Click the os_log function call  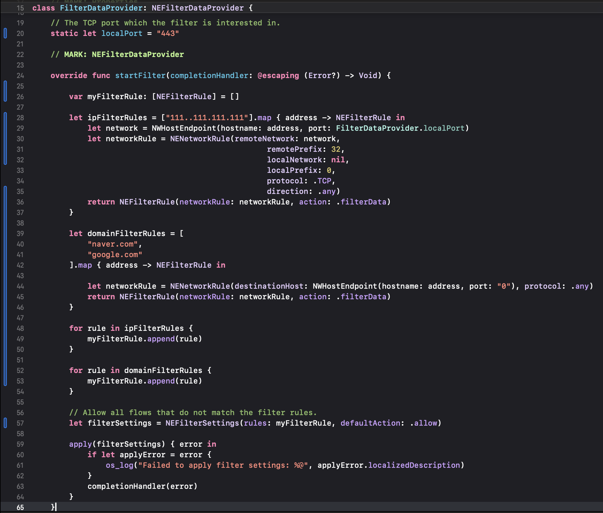(119, 465)
